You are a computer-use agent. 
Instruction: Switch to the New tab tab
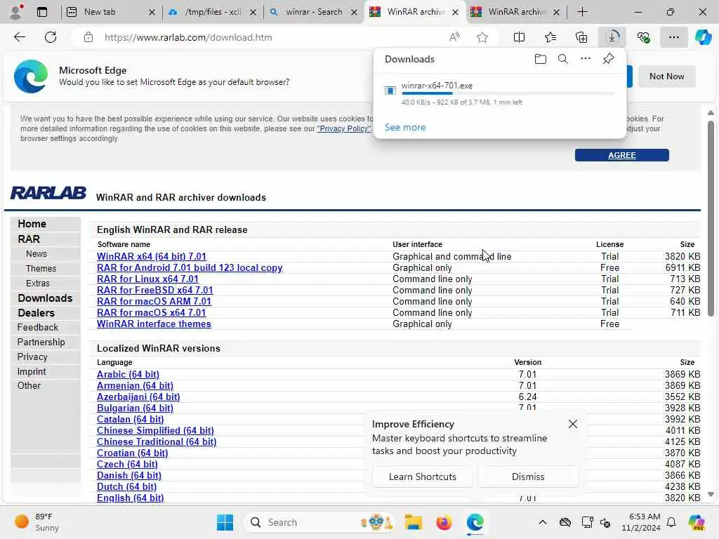pyautogui.click(x=110, y=12)
